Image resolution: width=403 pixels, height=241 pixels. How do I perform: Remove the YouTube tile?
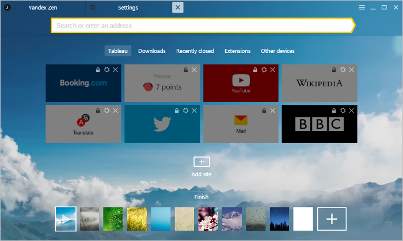273,70
